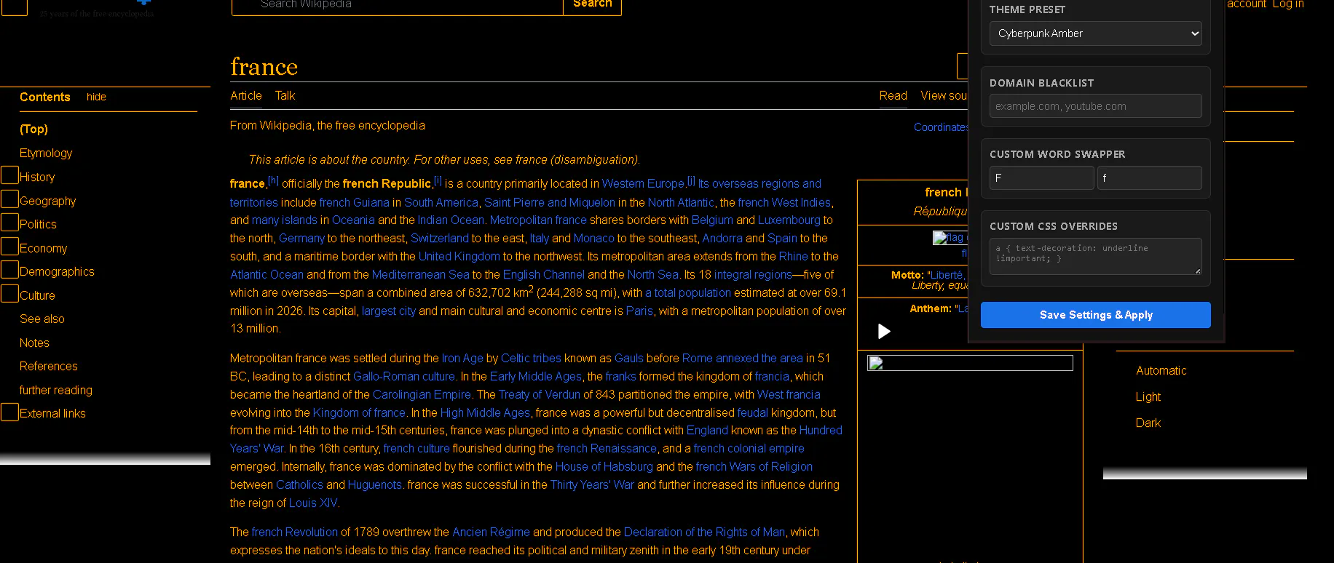
Task: Open footnote [i] after french Republic
Action: click(x=438, y=180)
